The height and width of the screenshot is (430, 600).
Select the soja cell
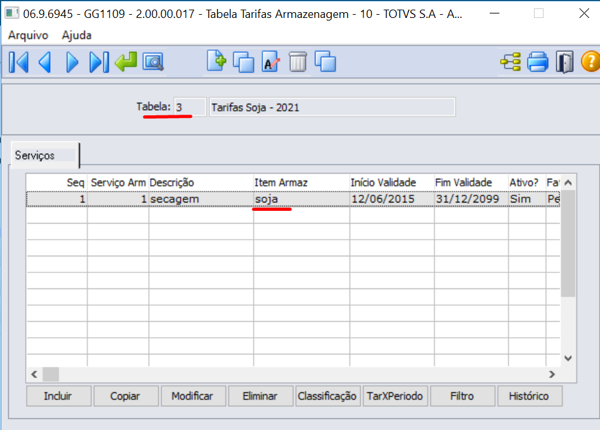tap(301, 199)
